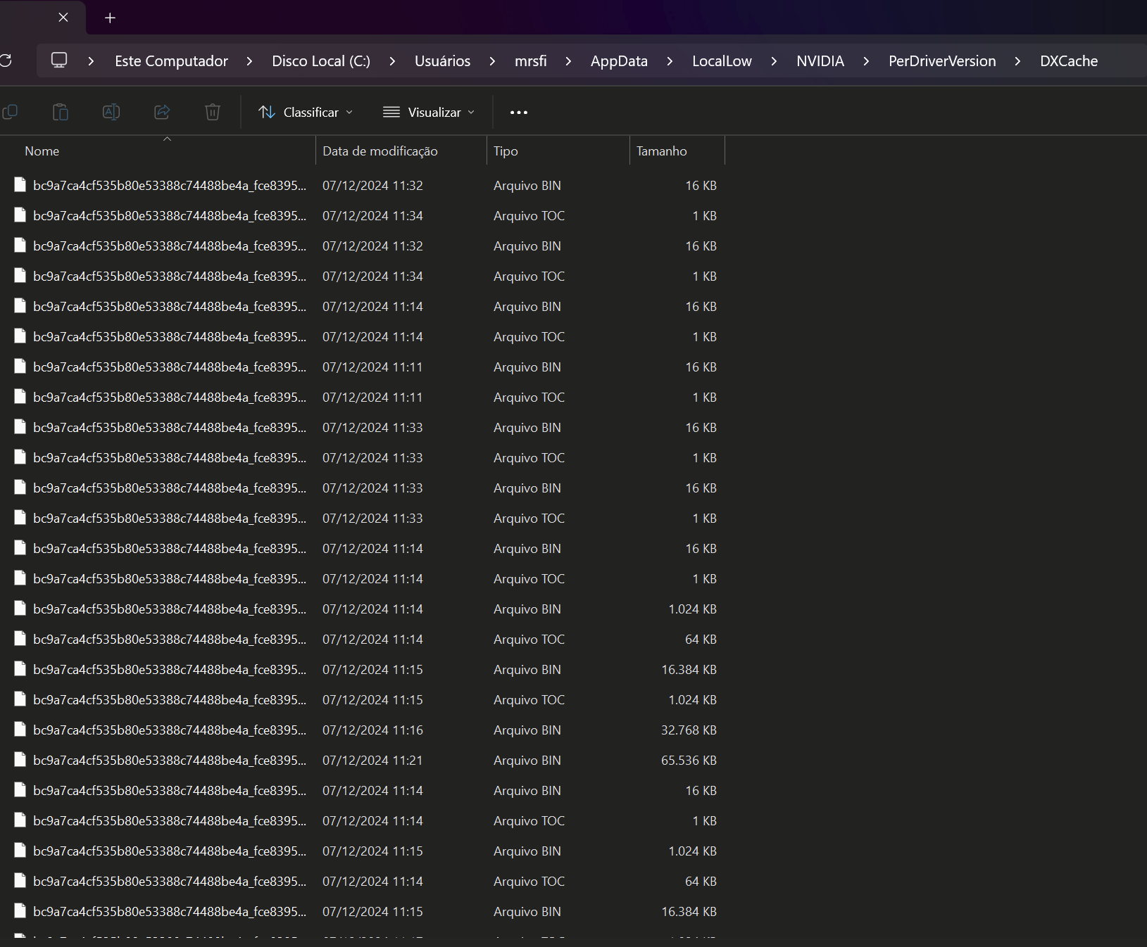Screen dimensions: 1147x947
Task: Navigate to NVIDIA breadcrumb folder
Action: click(x=820, y=61)
